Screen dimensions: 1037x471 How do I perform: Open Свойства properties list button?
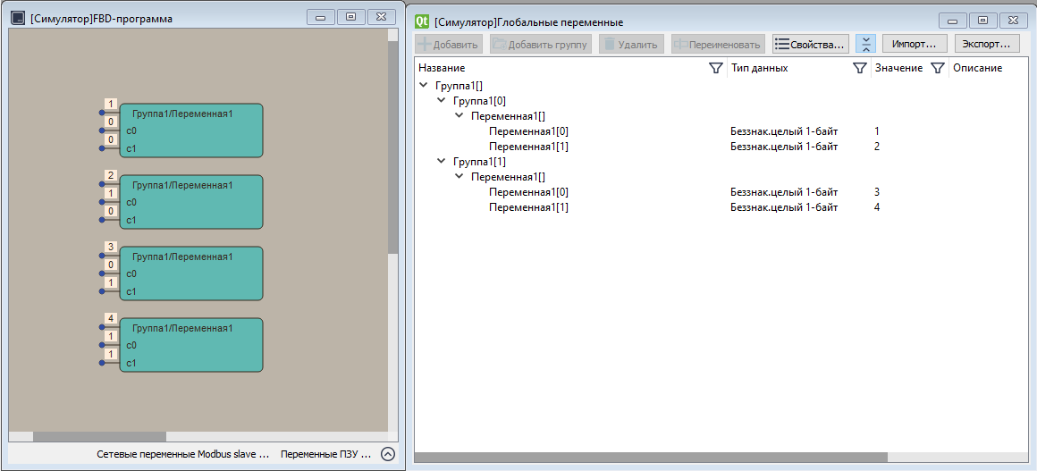[x=809, y=44]
